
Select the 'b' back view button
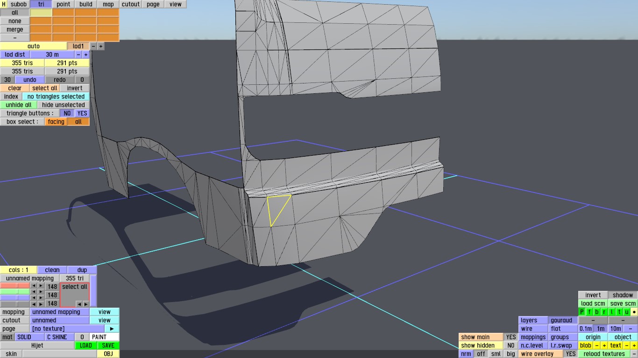click(597, 312)
